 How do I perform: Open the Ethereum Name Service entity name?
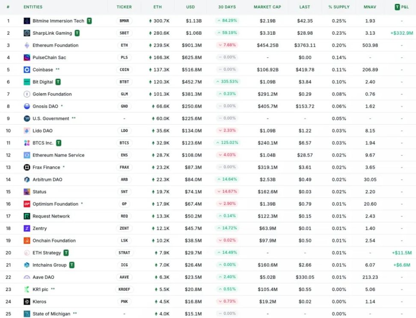58,155
